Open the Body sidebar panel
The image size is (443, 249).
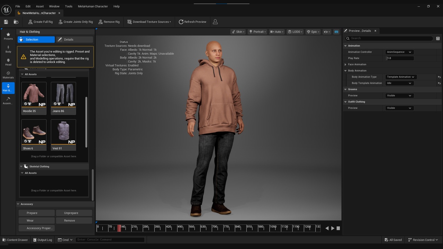[x=8, y=49]
